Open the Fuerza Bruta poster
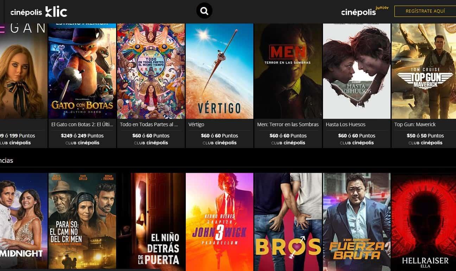 coord(357,221)
